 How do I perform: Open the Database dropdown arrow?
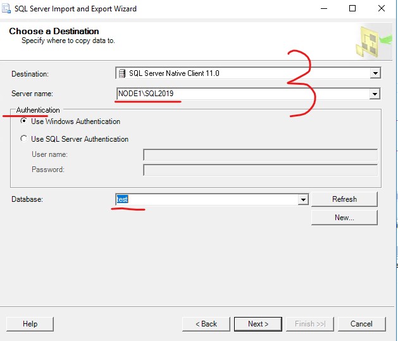click(x=303, y=199)
